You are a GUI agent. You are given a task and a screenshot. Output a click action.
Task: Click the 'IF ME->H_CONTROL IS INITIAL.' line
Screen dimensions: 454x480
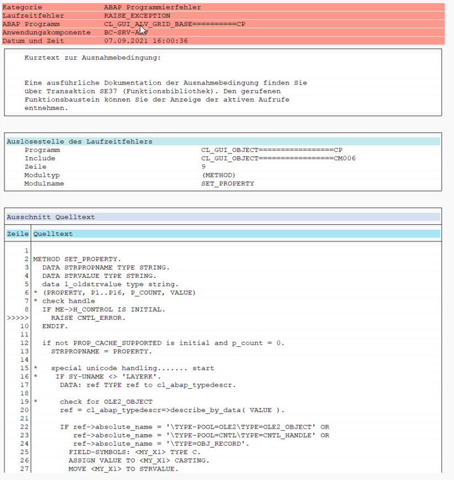point(104,309)
